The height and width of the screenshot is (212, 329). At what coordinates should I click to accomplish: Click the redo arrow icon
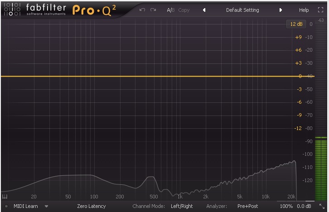pos(153,10)
